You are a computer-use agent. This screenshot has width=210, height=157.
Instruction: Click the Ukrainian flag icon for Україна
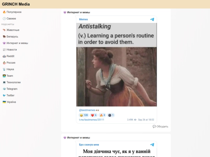click(x=4, y=102)
